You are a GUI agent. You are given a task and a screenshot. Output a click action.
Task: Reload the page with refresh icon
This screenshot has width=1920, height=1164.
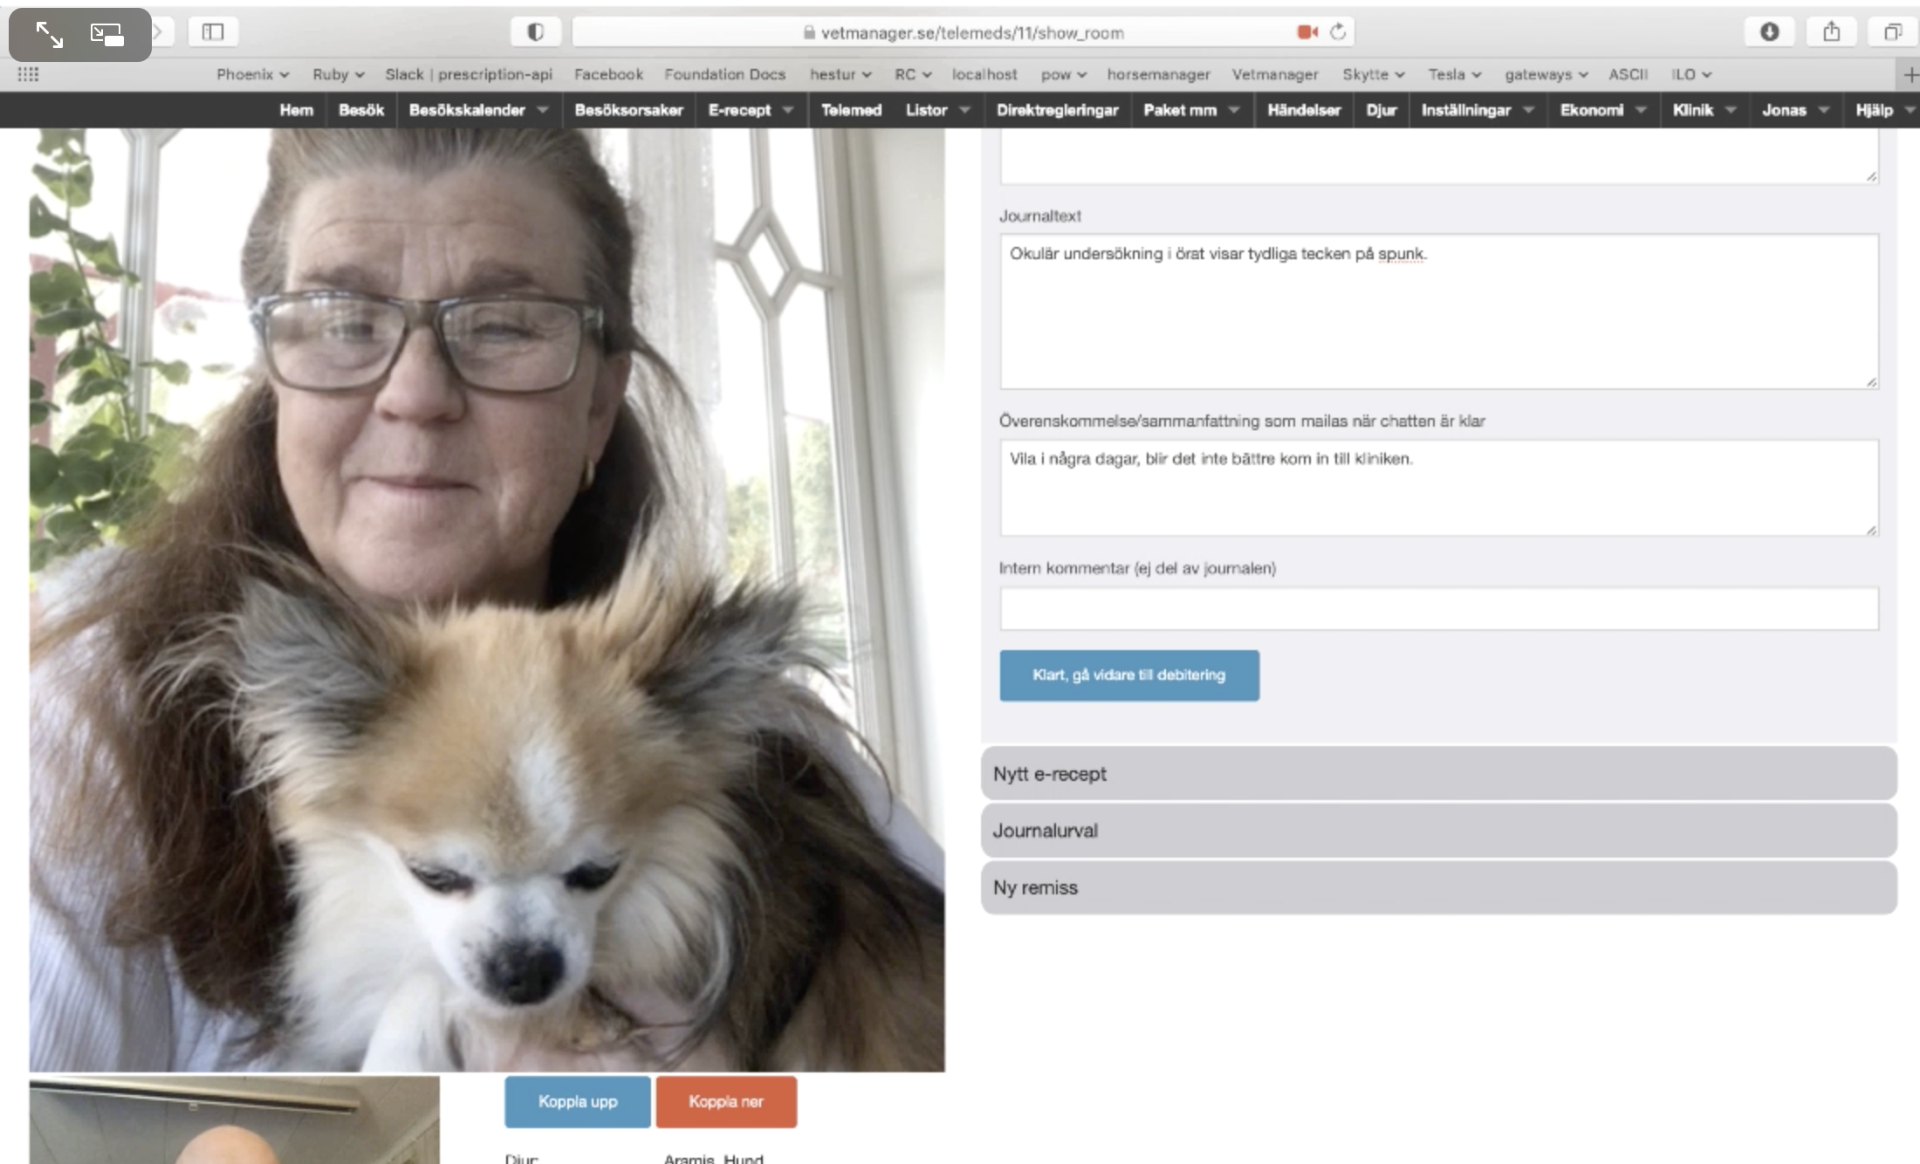click(1338, 32)
